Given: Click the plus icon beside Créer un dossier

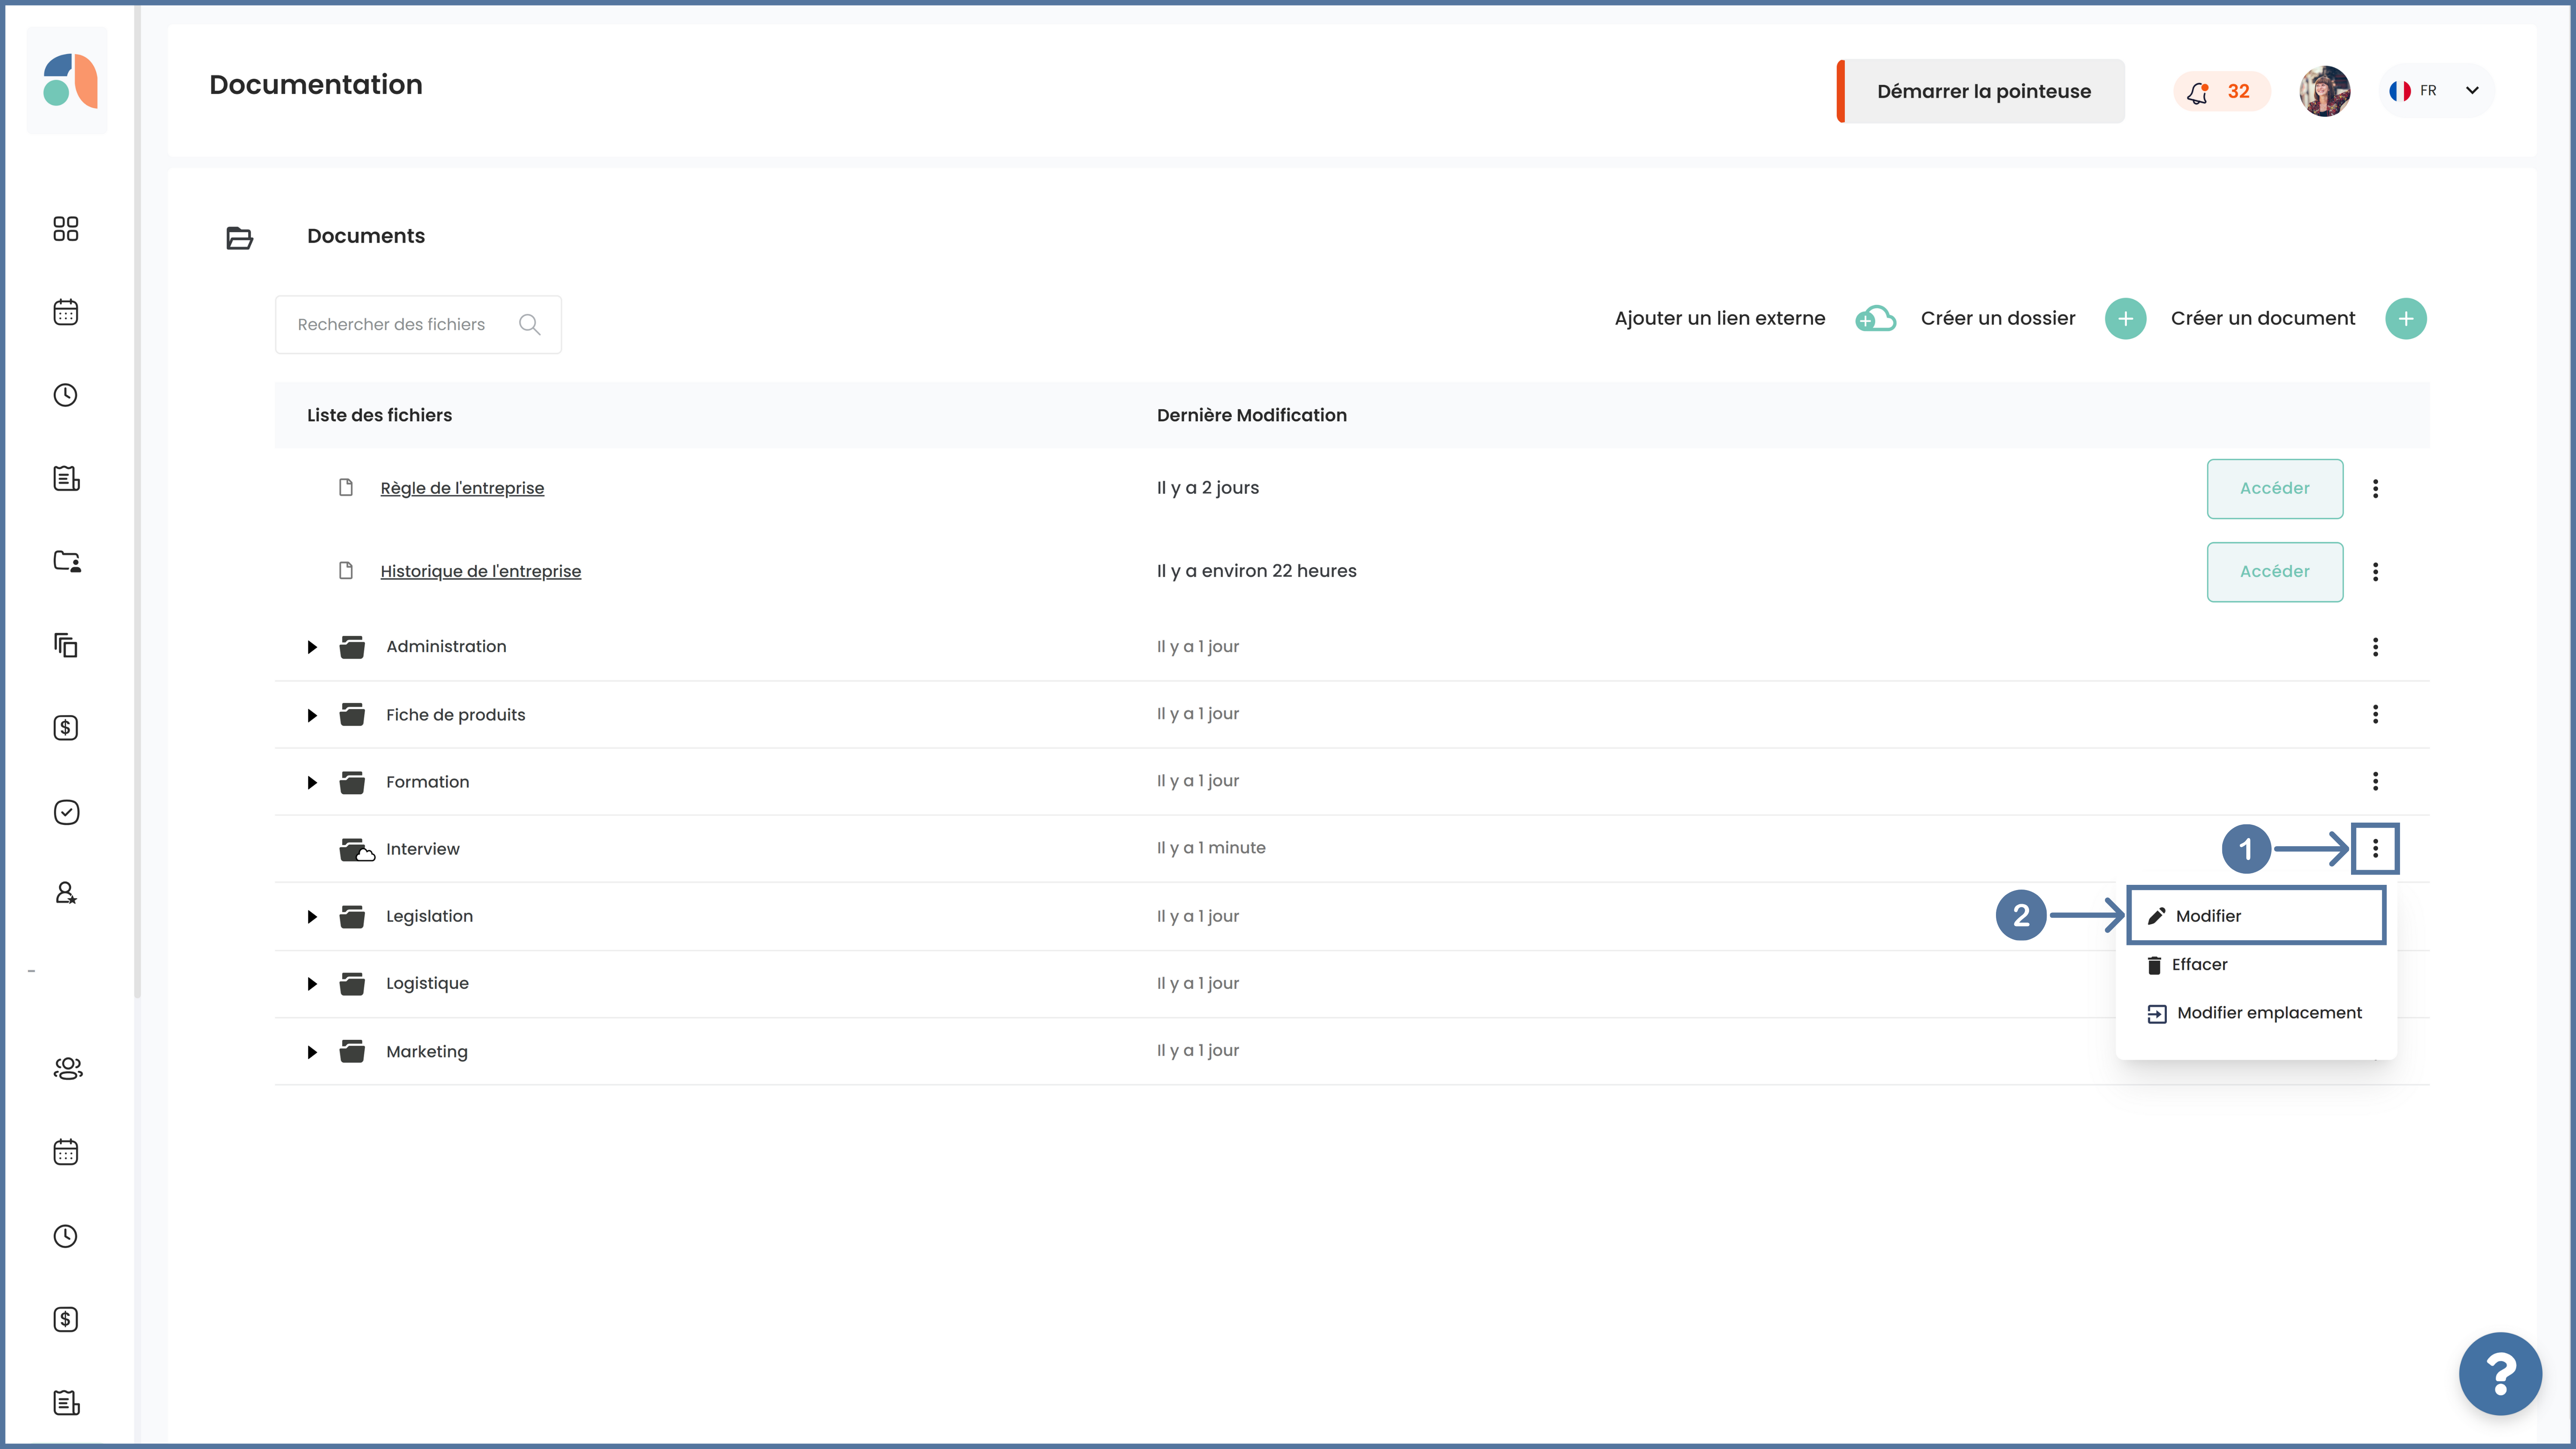Looking at the screenshot, I should pos(2125,319).
